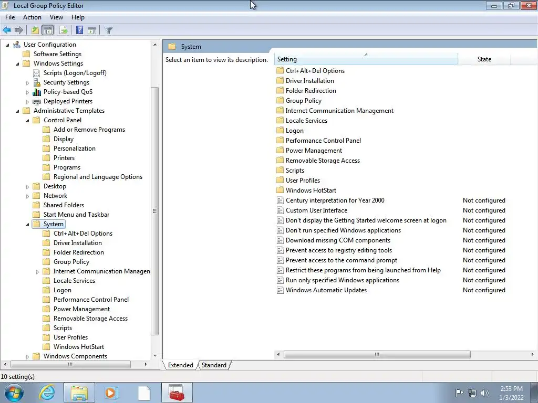Image resolution: width=538 pixels, height=403 pixels.
Task: Select Personalization under Control Panel
Action: 75,149
